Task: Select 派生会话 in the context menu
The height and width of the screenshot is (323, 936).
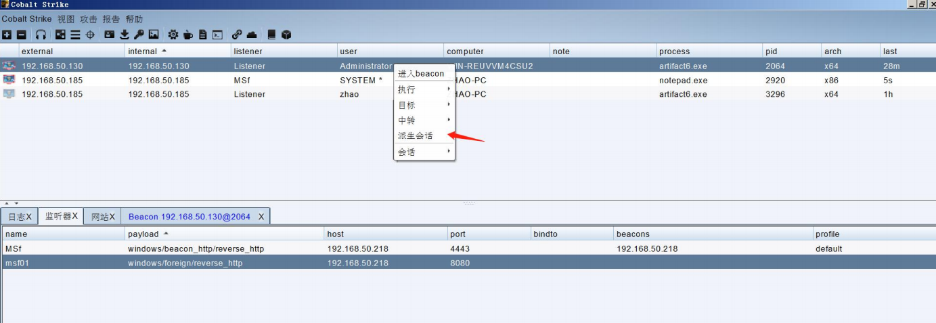Action: coord(424,135)
